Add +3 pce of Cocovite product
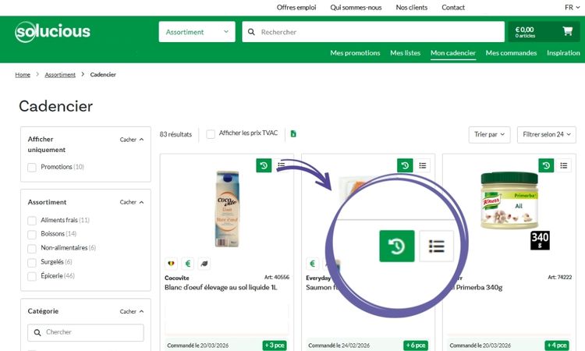 (x=274, y=345)
